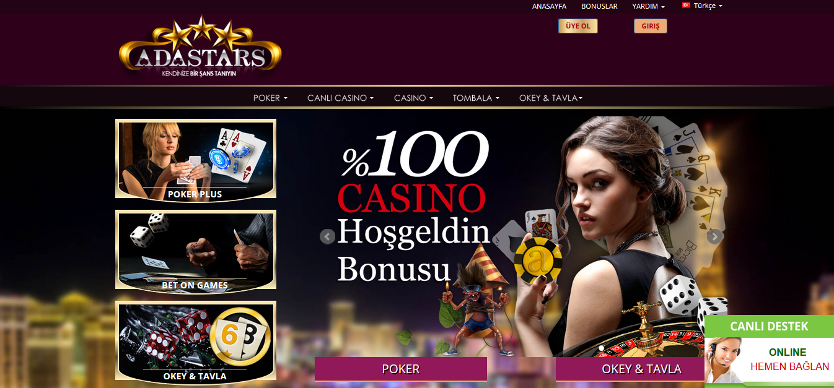Image resolution: width=834 pixels, height=388 pixels.
Task: Click the Adastars logo
Action: click(200, 48)
